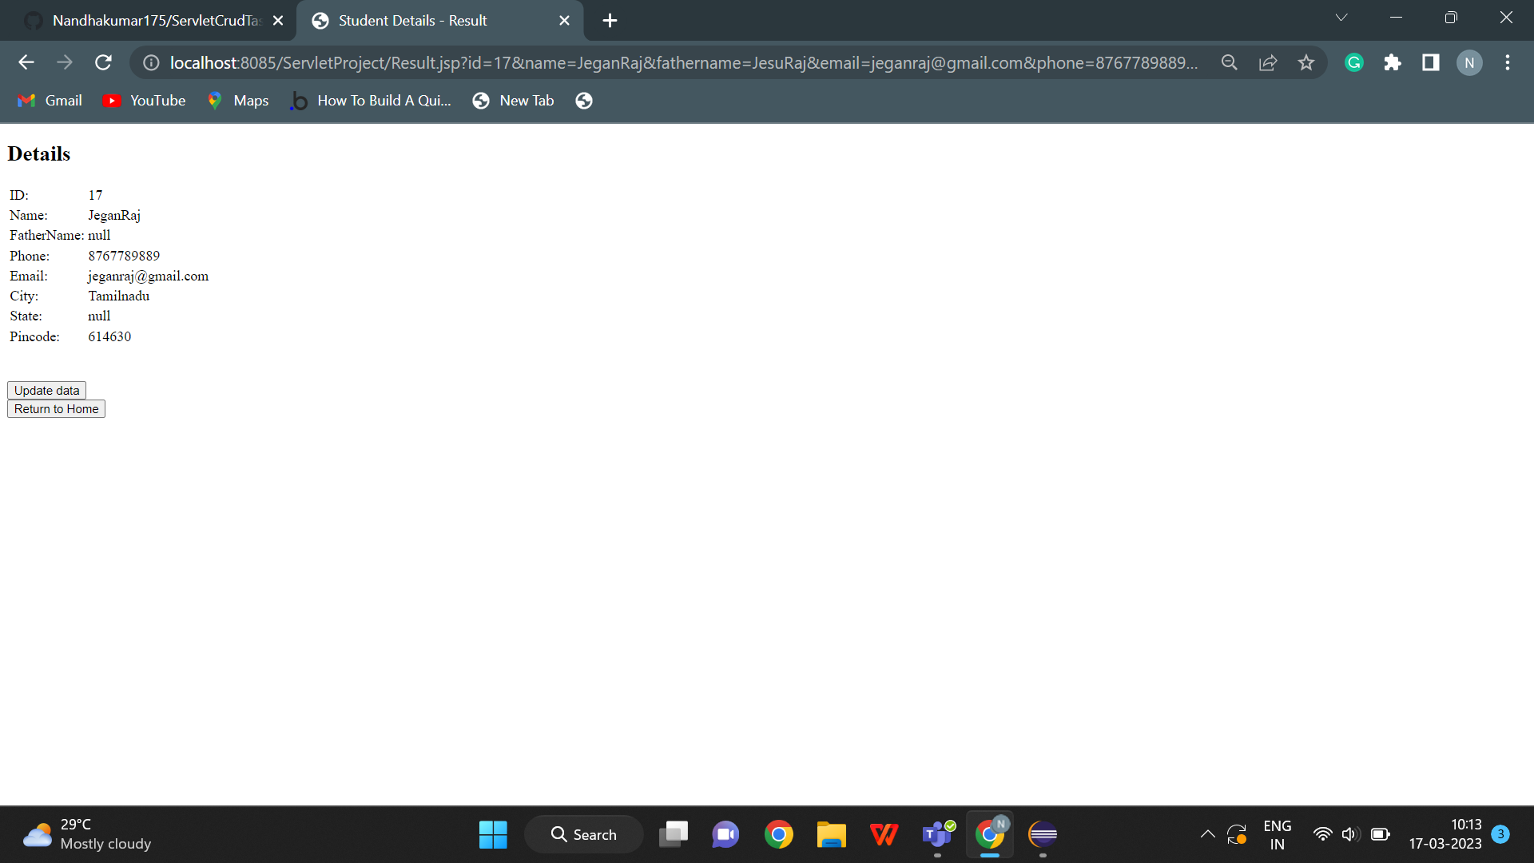This screenshot has height=863, width=1534.
Task: Open the browser tab search dropdown
Action: click(1341, 17)
